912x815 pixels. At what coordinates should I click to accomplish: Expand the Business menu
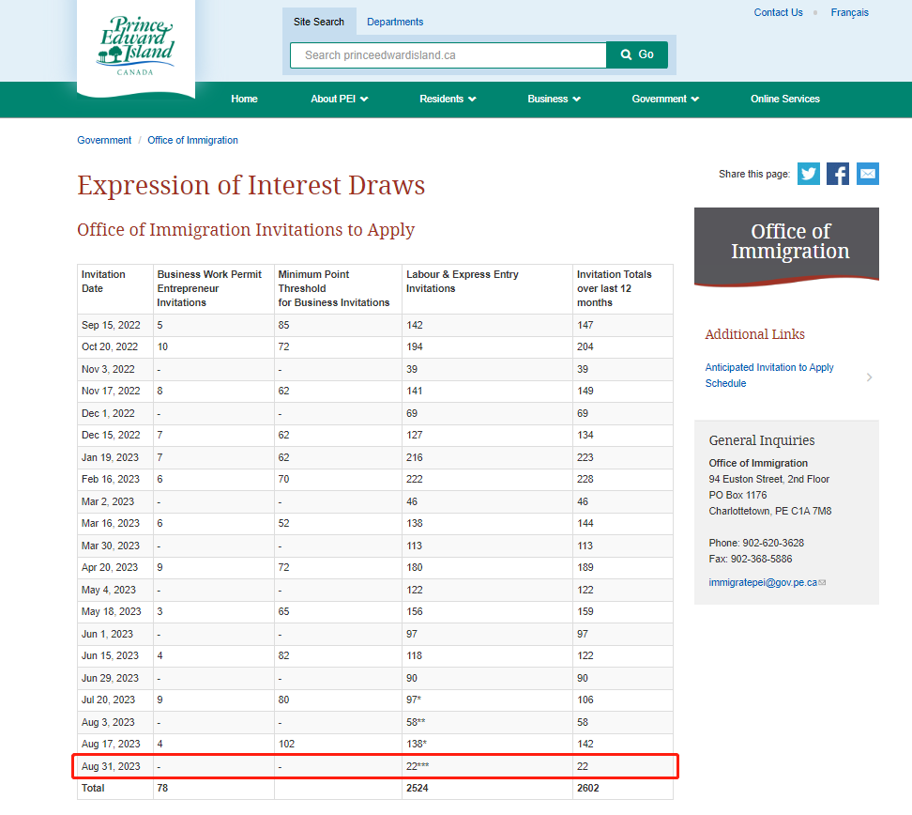[x=554, y=99]
